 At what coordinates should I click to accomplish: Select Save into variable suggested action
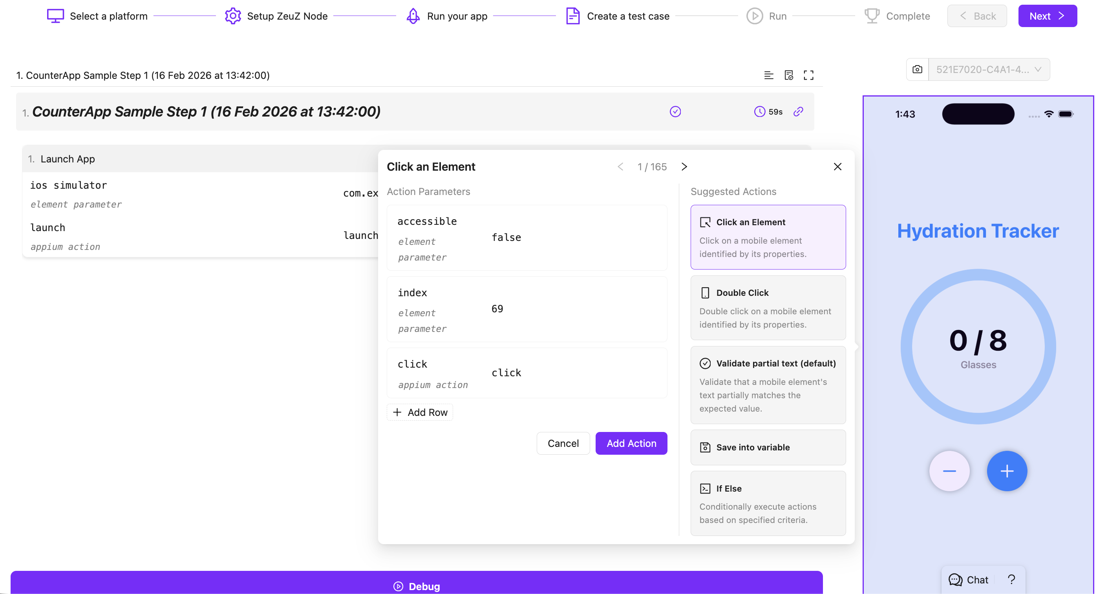pyautogui.click(x=768, y=447)
